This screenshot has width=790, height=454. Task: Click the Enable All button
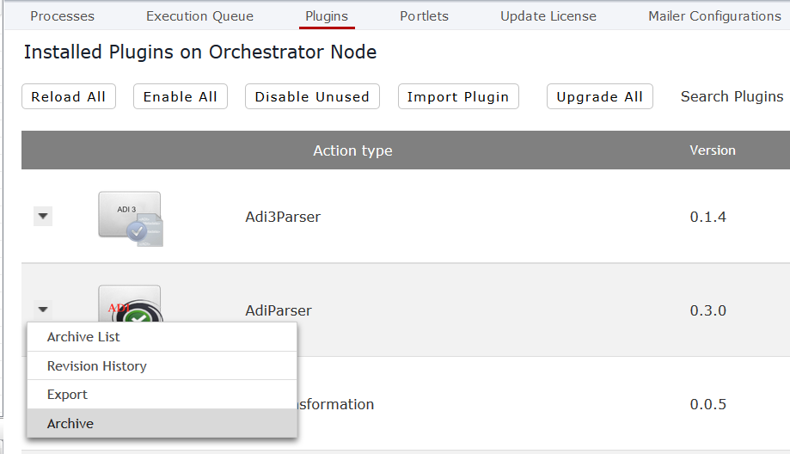point(181,96)
